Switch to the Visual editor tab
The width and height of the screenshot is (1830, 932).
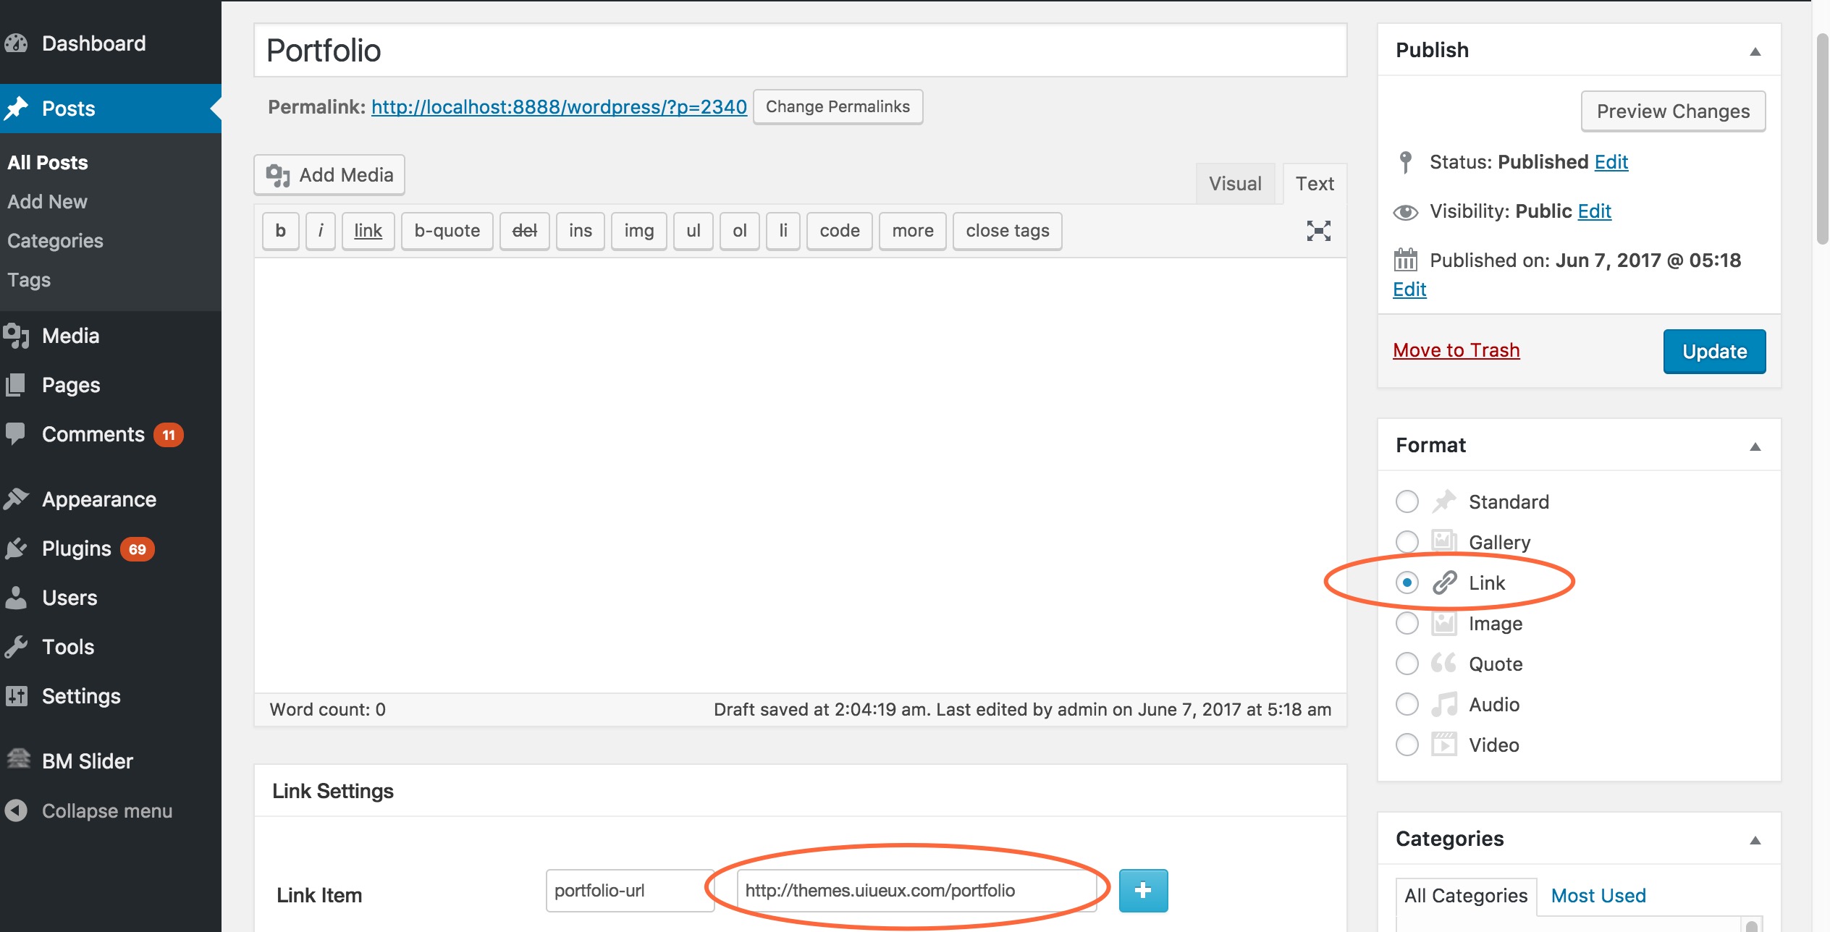(1235, 183)
